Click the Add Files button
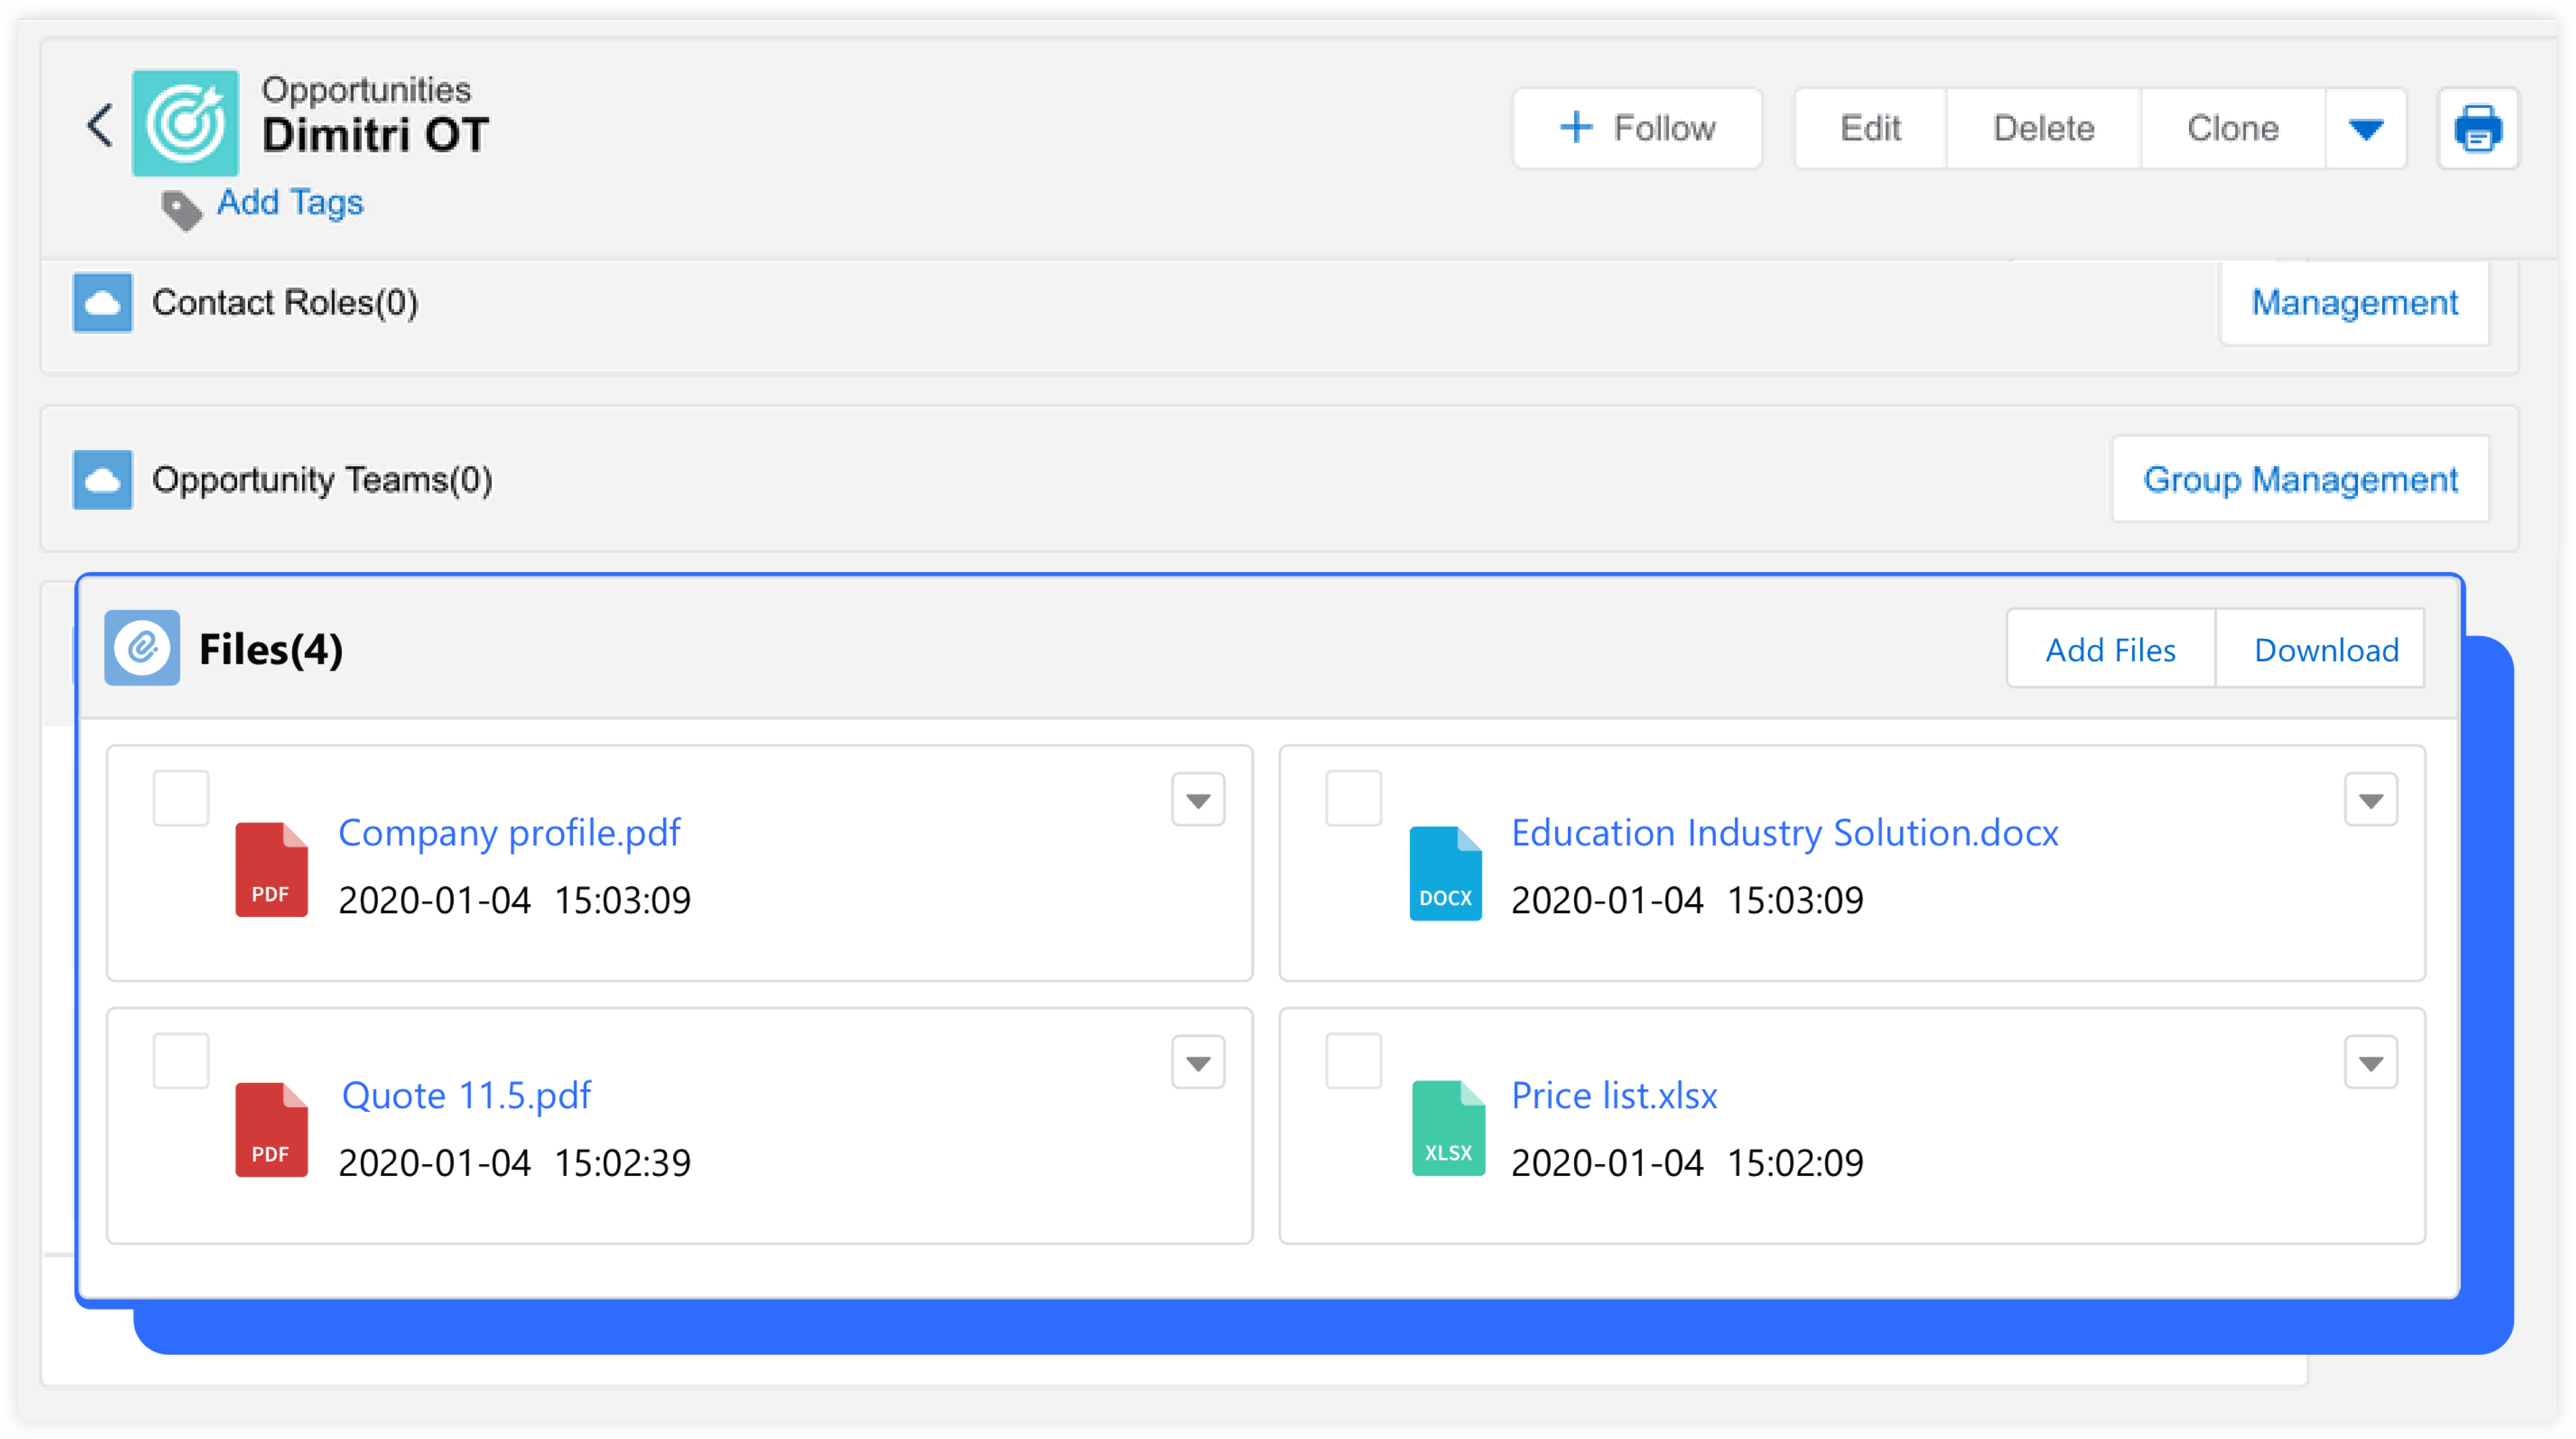Image resolution: width=2576 pixels, height=1439 pixels. (2110, 650)
